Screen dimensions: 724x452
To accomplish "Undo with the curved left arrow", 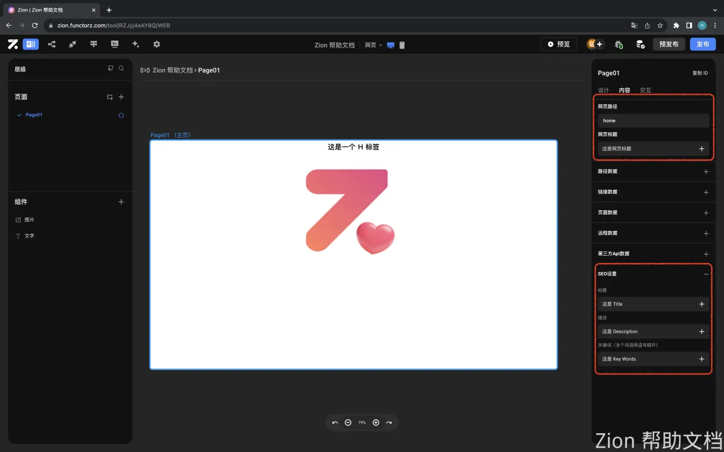I will click(x=335, y=422).
